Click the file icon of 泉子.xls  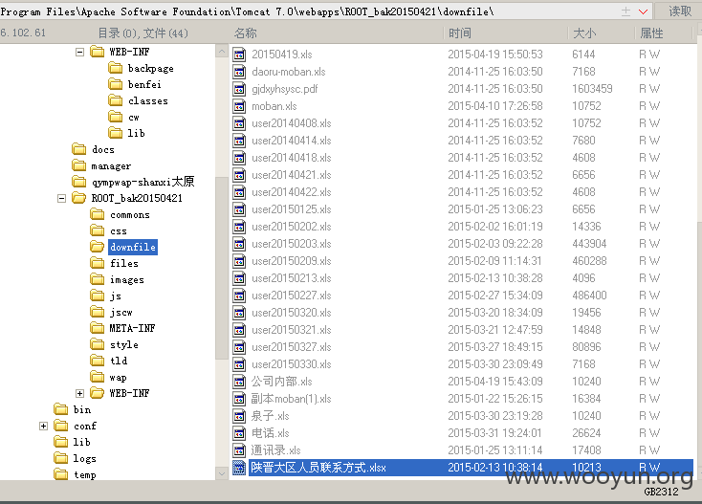click(x=239, y=416)
